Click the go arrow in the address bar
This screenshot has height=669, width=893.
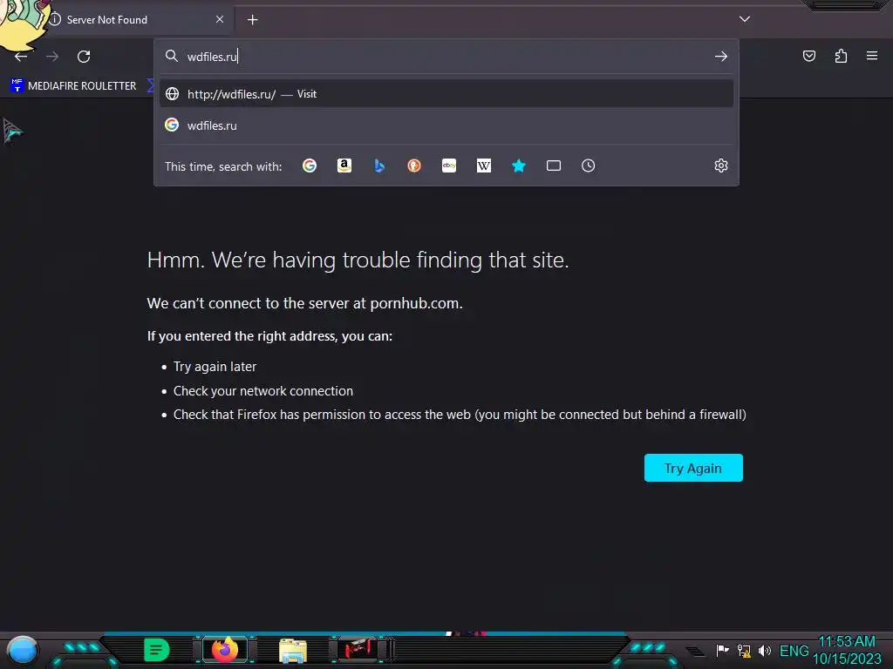[721, 57]
